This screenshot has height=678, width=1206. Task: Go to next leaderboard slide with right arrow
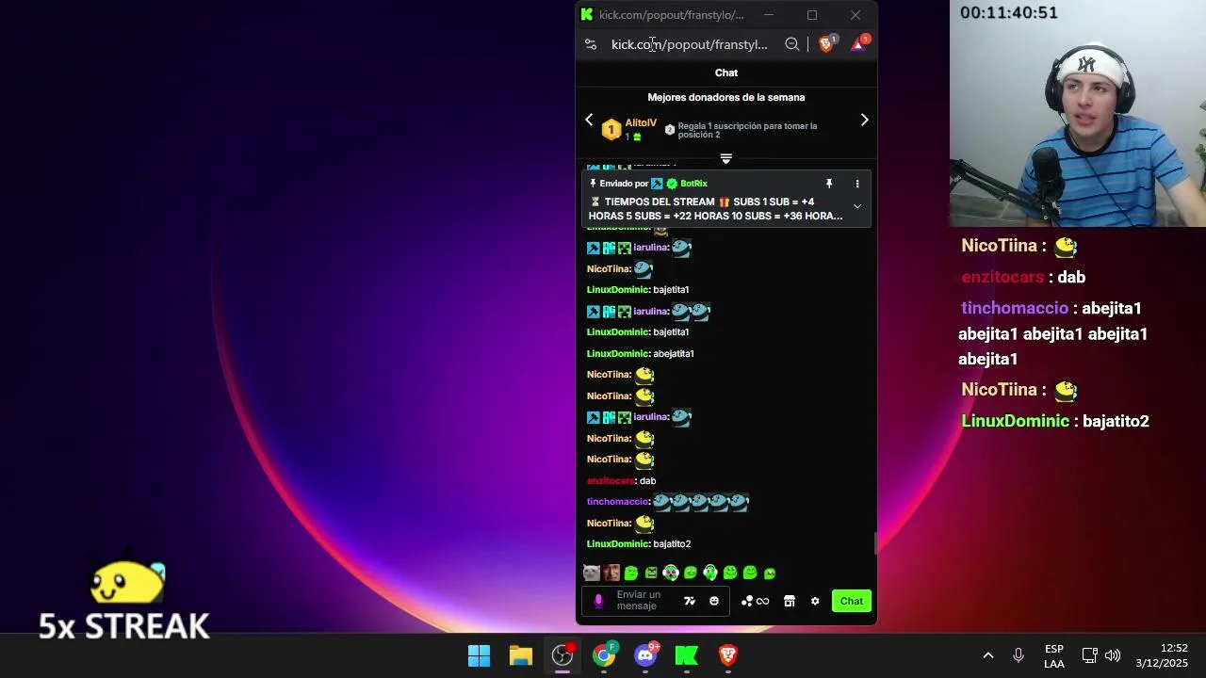(x=864, y=120)
